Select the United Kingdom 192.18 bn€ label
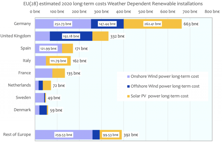Viewport: 222px width, 145px height. pos(71,36)
